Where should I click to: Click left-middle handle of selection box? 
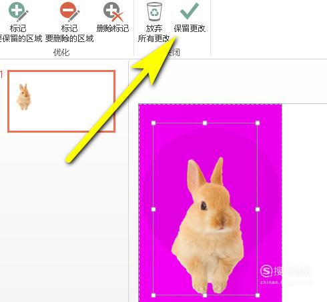pyautogui.click(x=153, y=209)
